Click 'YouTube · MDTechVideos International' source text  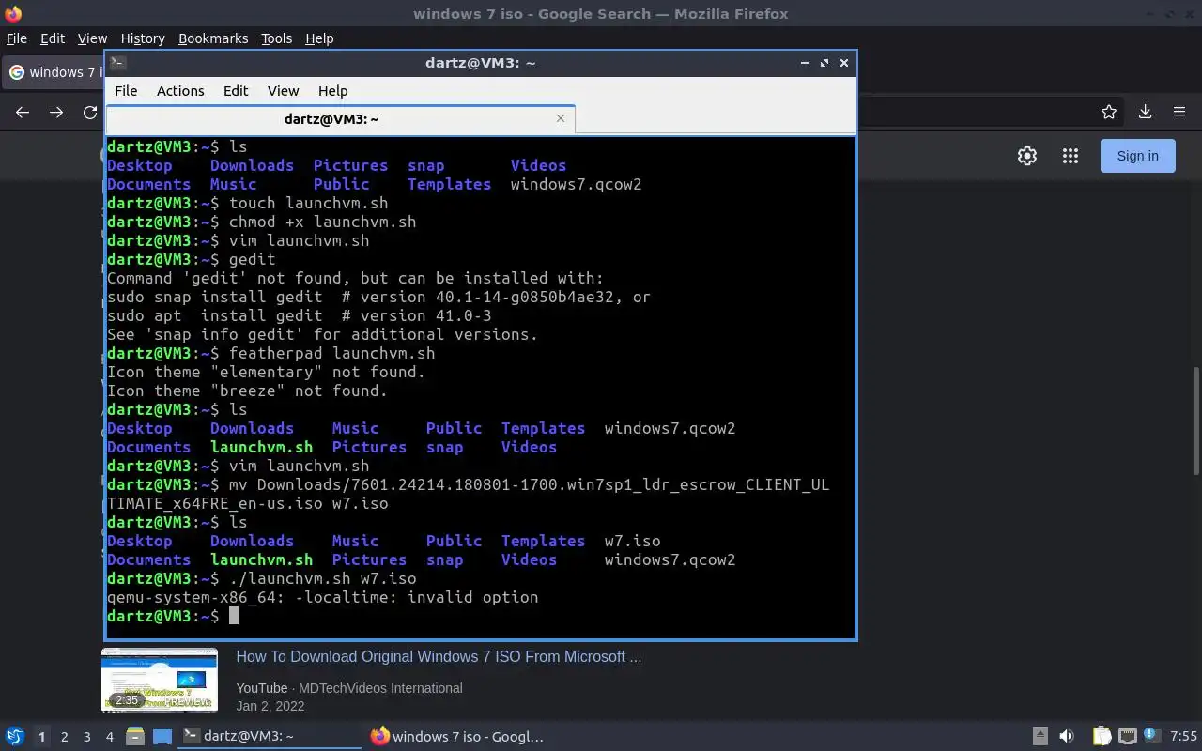click(x=349, y=688)
